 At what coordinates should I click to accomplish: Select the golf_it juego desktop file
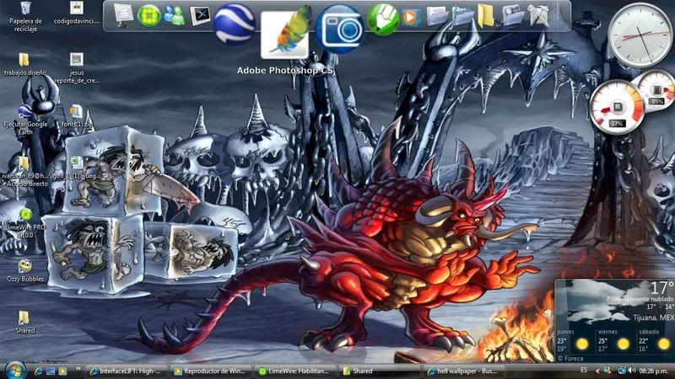[x=78, y=168]
